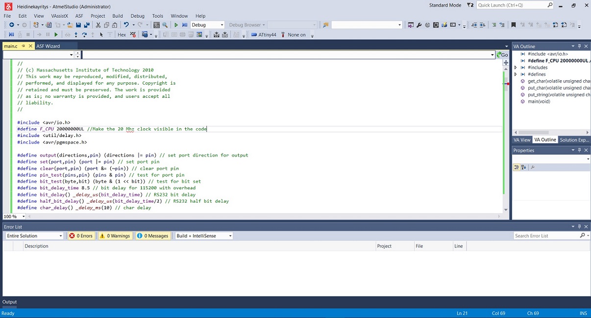This screenshot has width=591, height=318.
Task: Toggle Hex display mode in the debug toolbar
Action: coord(122,34)
